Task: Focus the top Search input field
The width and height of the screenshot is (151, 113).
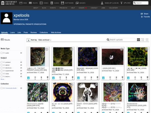Action: click(141, 3)
